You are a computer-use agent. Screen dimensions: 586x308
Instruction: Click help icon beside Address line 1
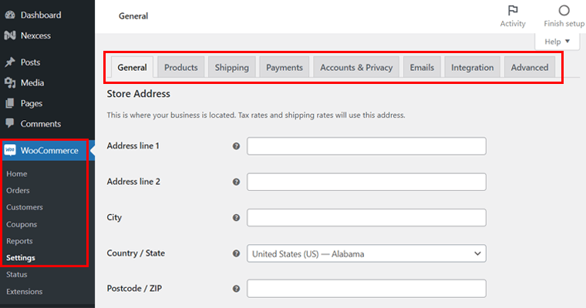click(236, 146)
